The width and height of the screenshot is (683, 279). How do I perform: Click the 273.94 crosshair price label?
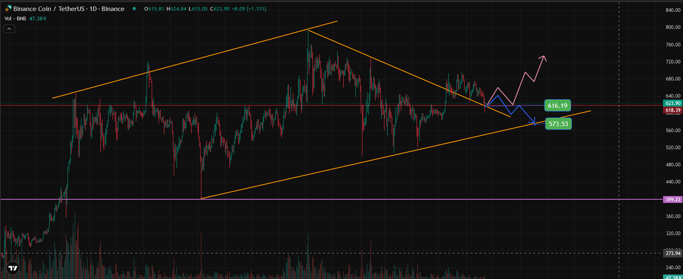(673, 253)
